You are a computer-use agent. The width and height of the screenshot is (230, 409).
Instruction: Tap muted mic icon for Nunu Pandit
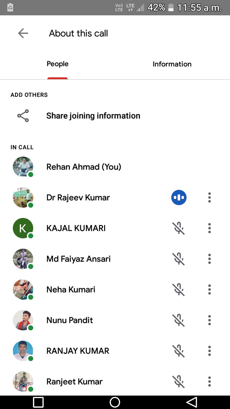click(x=179, y=320)
